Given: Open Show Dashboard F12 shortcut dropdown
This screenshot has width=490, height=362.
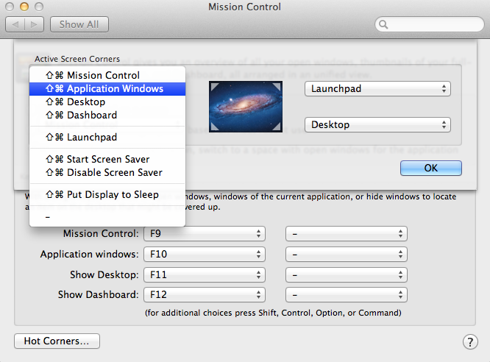Looking at the screenshot, I should pyautogui.click(x=205, y=295).
